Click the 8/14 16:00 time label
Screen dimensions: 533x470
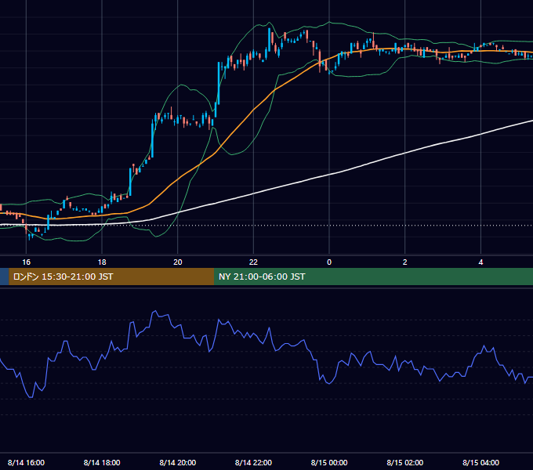click(x=26, y=462)
